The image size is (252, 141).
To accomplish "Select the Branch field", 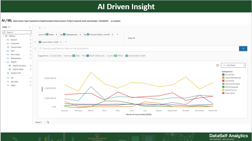I will pos(14,40).
